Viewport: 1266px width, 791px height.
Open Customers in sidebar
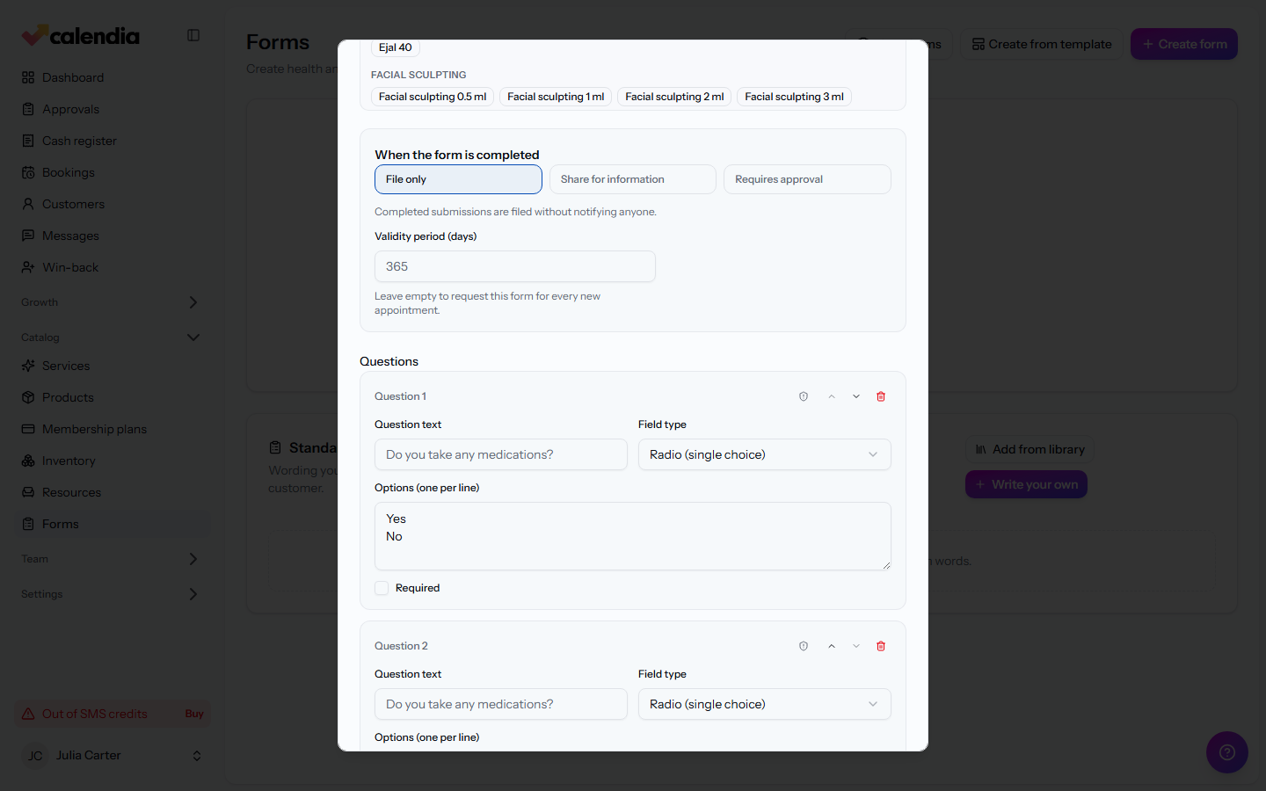coord(113,204)
